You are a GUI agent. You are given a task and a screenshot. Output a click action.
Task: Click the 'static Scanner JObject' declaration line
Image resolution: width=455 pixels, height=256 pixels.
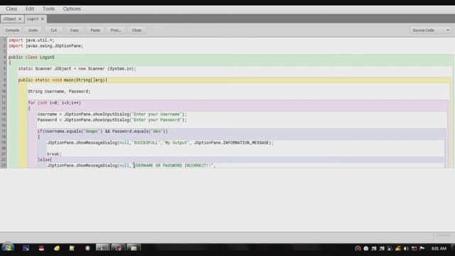tap(77, 69)
